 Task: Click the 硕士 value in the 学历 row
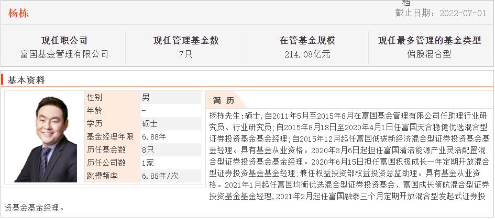point(149,123)
